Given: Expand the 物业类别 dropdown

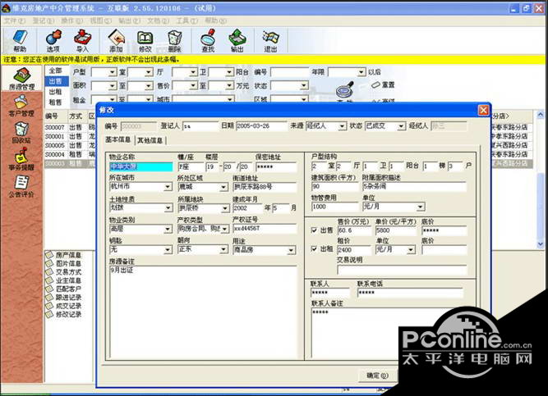Looking at the screenshot, I should [168, 230].
